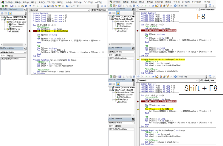The height and width of the screenshot is (146, 223).
Task: Click Save icon in F8 window toolbar
Action: pos(119,6)
